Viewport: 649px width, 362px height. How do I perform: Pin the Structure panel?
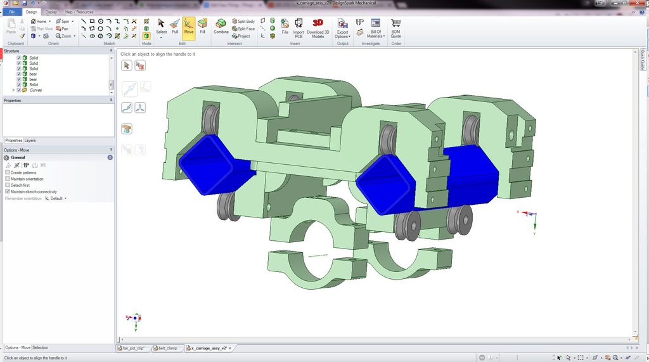tap(111, 51)
